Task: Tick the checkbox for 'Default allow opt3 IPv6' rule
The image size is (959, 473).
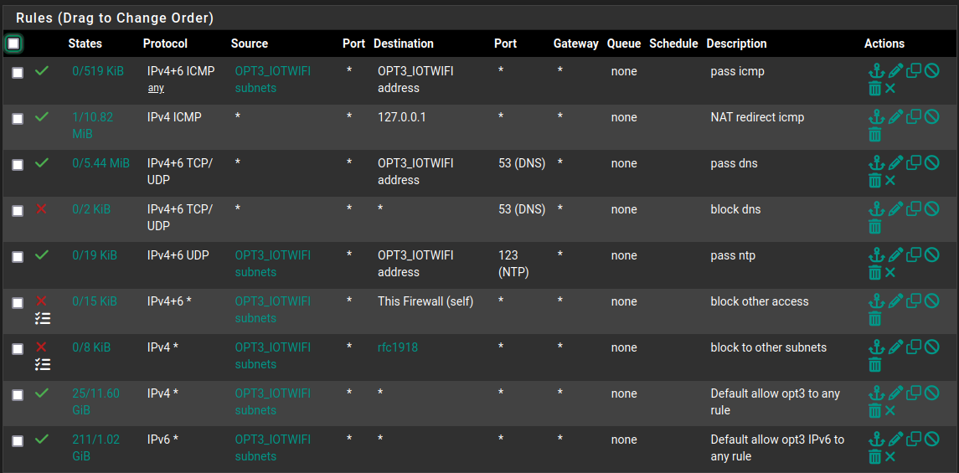Action: (18, 440)
